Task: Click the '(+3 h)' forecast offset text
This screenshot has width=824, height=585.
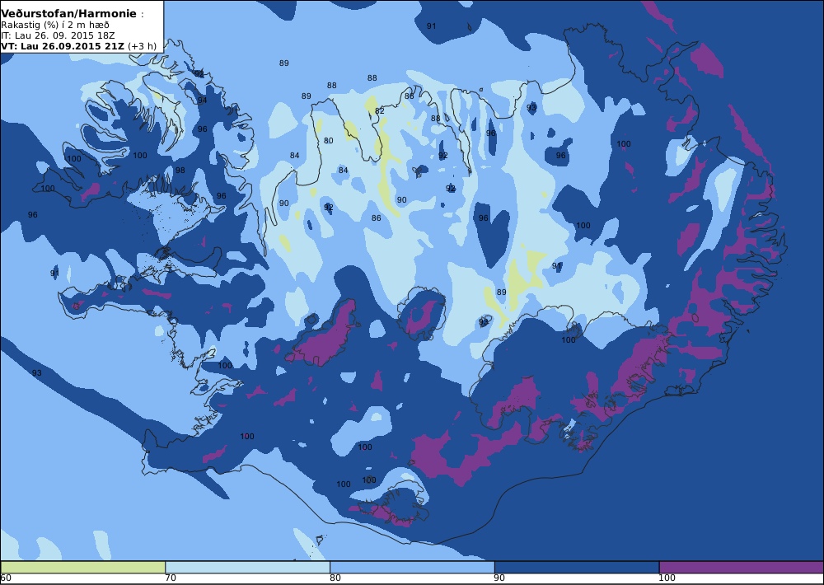Action: [x=142, y=46]
